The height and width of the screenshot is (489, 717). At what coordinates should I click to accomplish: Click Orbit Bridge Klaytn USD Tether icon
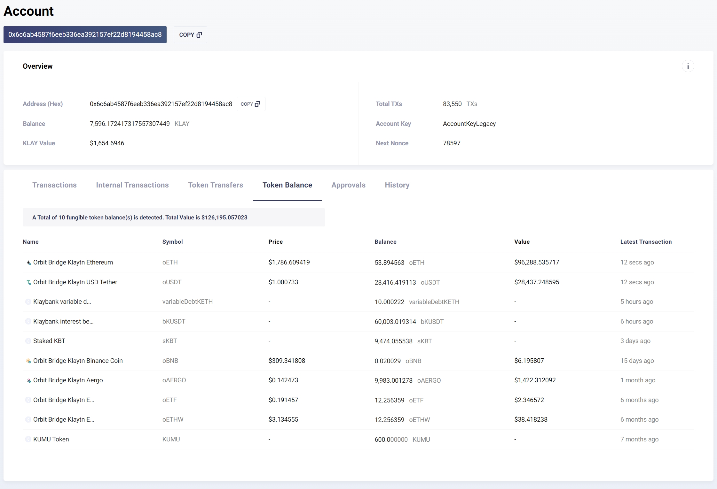tap(28, 282)
